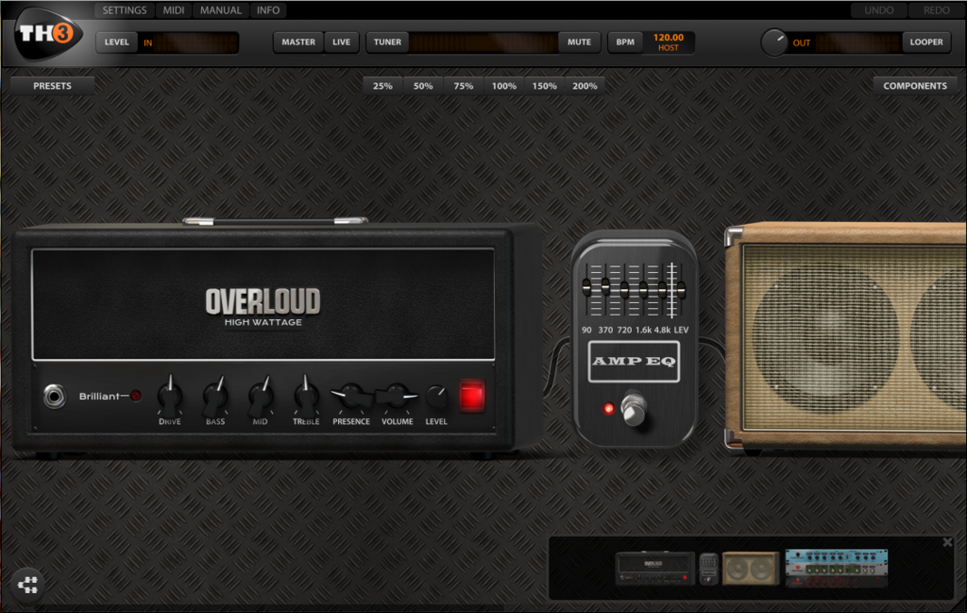Viewport: 967px width, 613px height.
Task: Set zoom to 25%
Action: click(x=382, y=86)
